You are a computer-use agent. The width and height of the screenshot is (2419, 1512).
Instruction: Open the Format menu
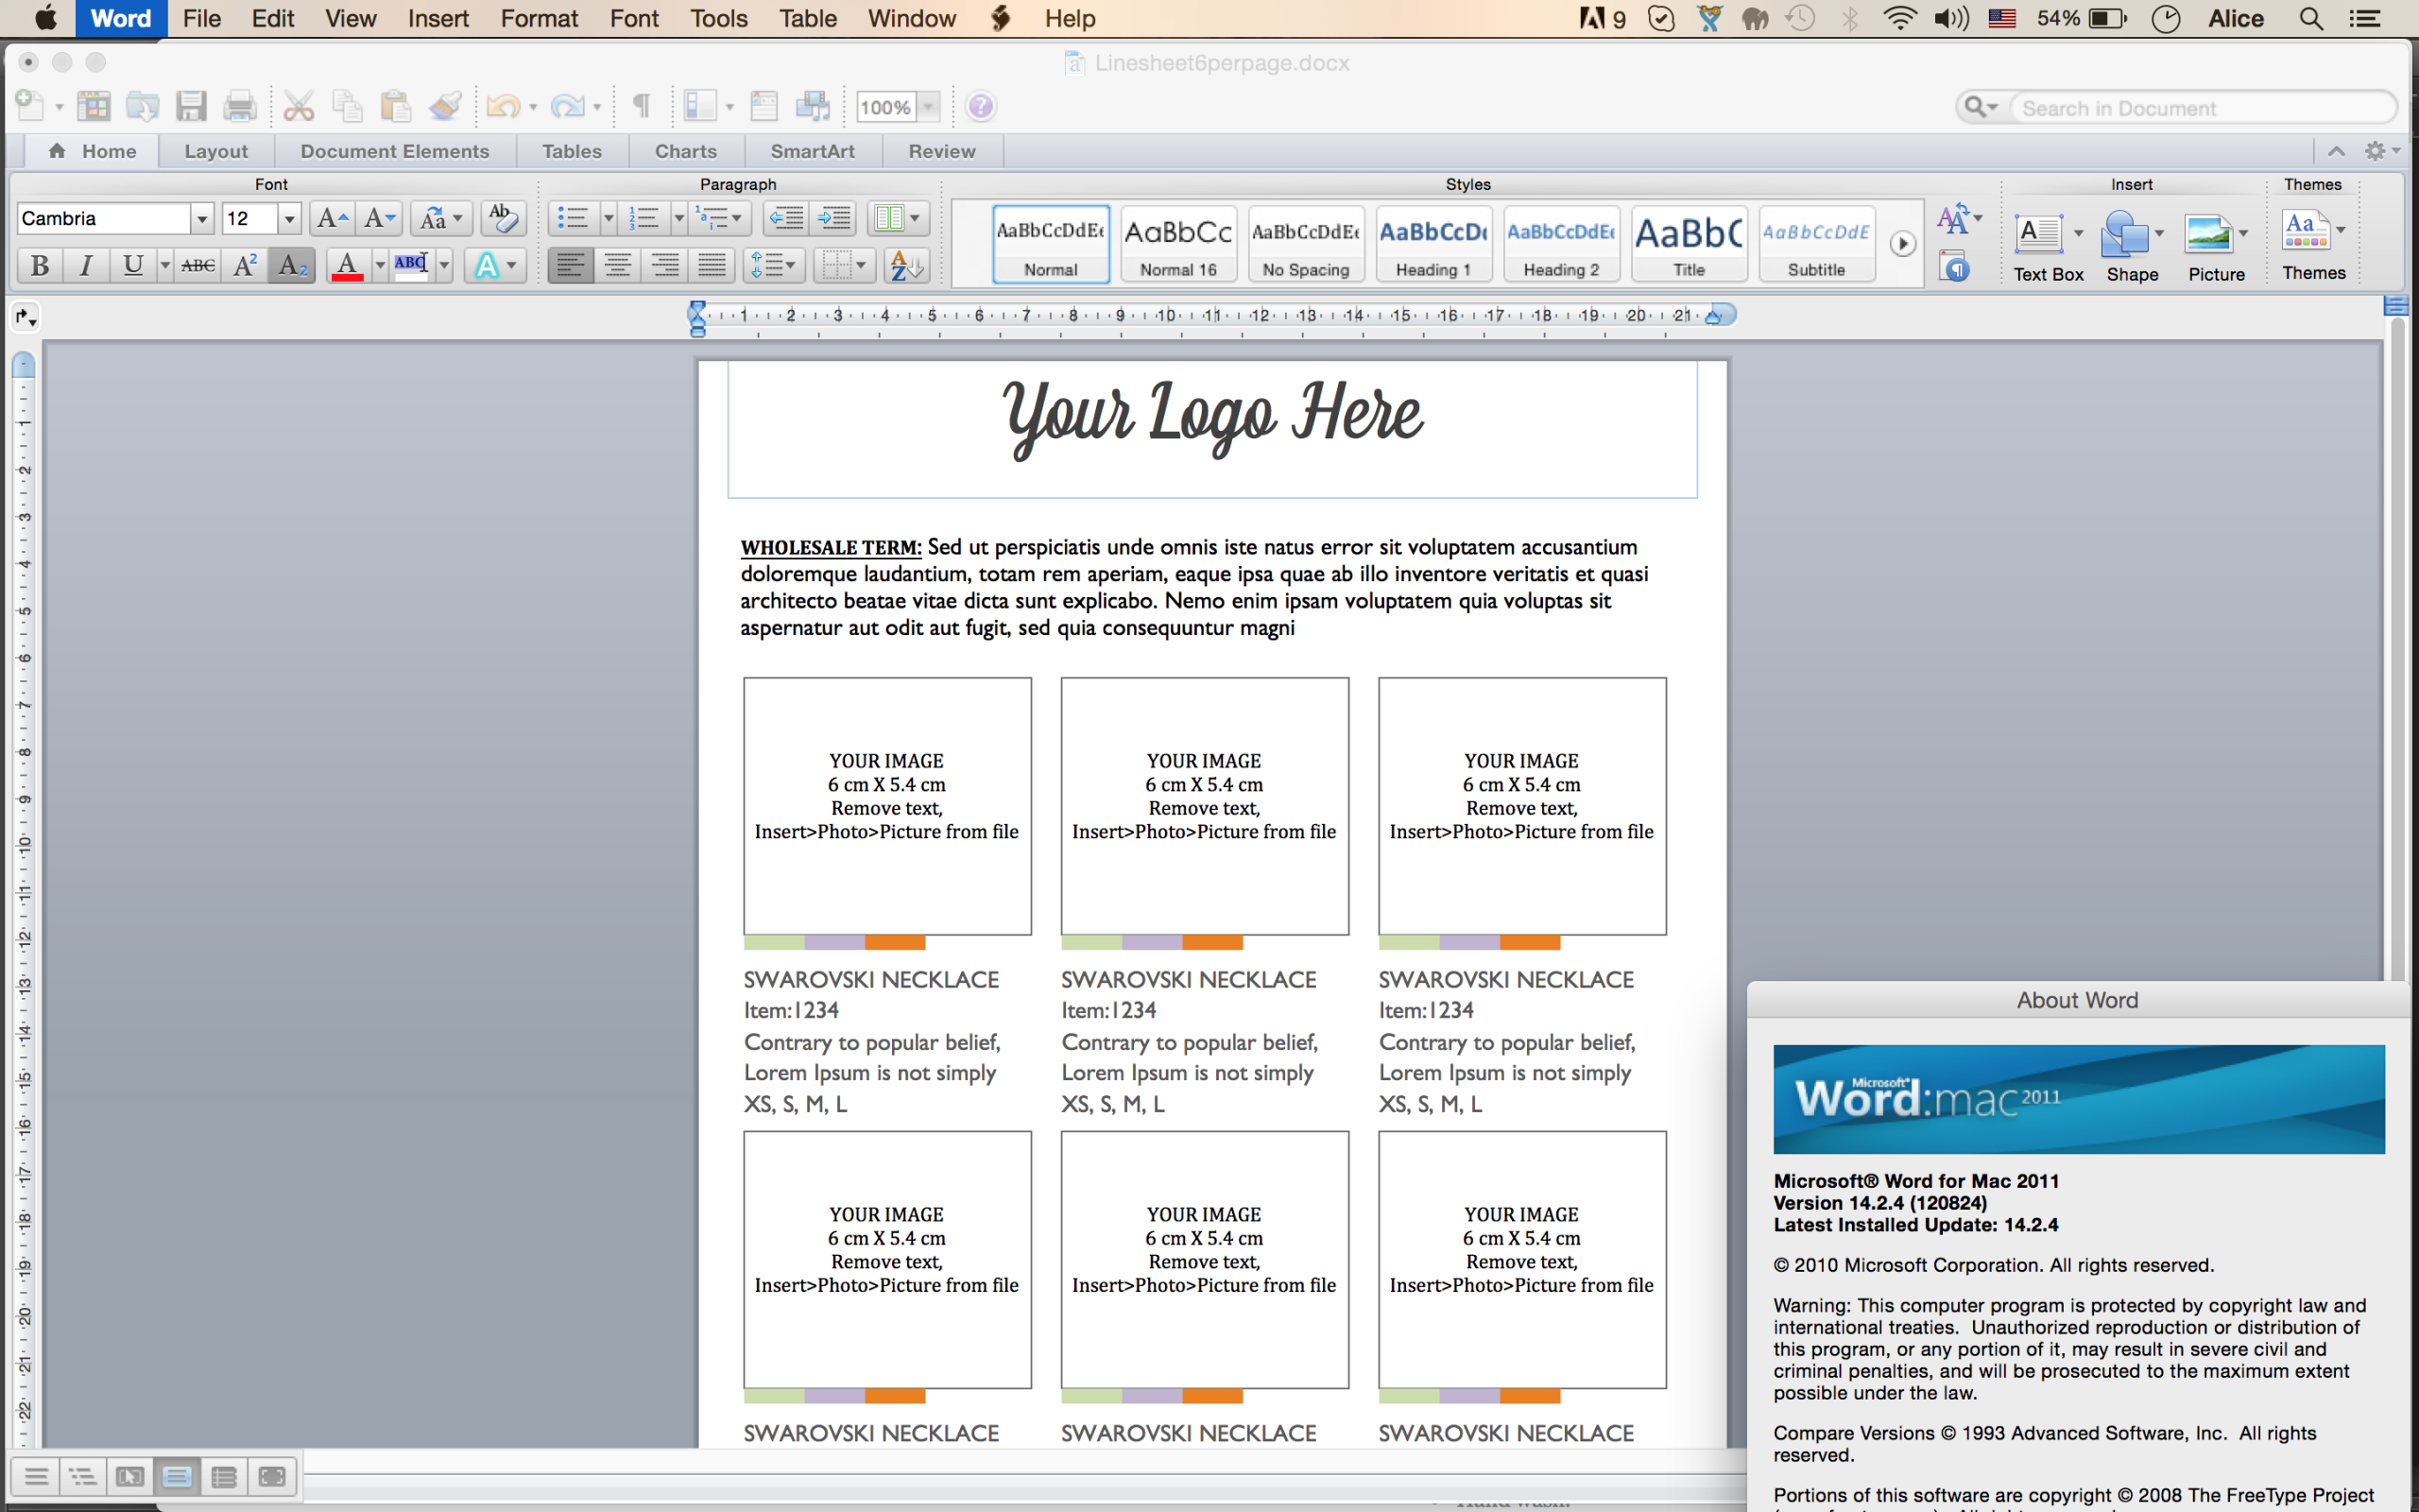(539, 19)
